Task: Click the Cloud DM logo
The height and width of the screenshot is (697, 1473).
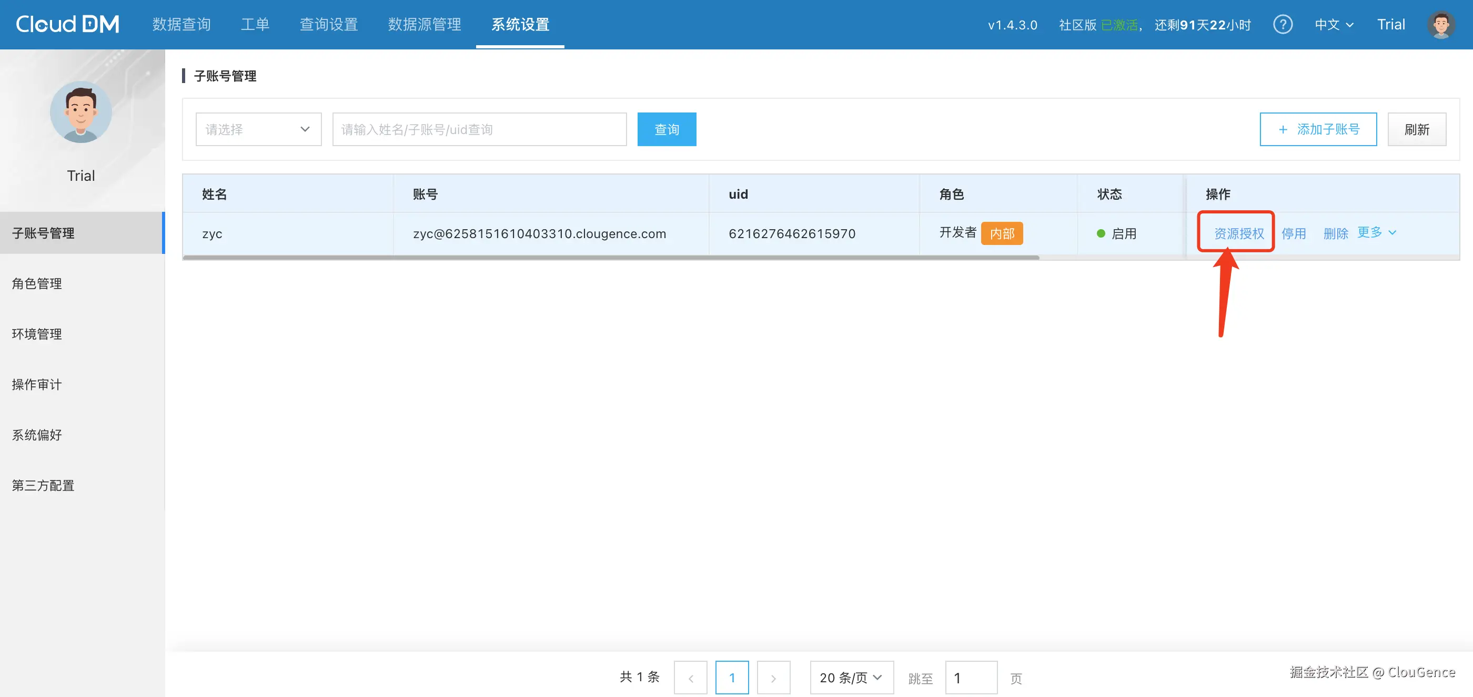Action: [x=67, y=25]
